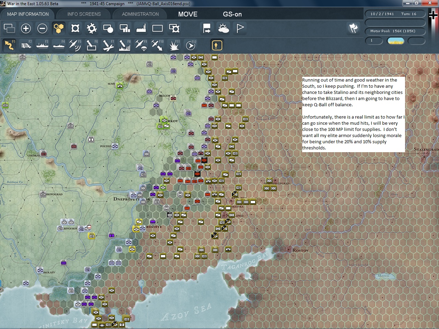This screenshot has width=439, height=329.
Task: Click the Sumy city label
Action: pyautogui.click(x=111, y=84)
